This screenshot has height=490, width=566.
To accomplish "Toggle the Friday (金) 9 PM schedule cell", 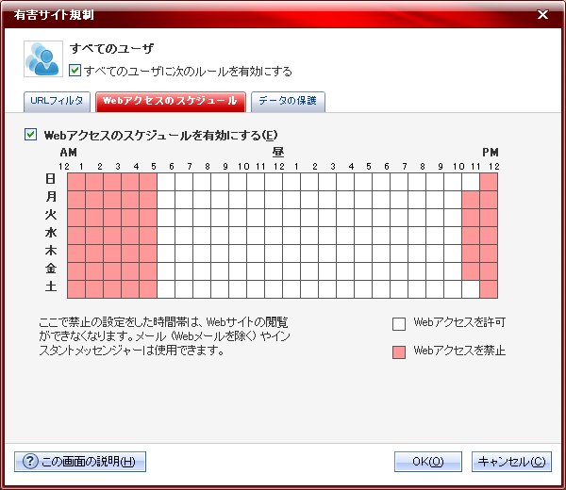I will (453, 271).
